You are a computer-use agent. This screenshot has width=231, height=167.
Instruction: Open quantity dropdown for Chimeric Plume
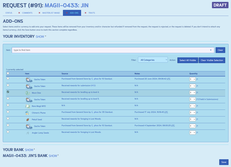click(193, 113)
